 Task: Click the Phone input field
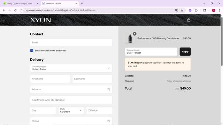pos(71,121)
